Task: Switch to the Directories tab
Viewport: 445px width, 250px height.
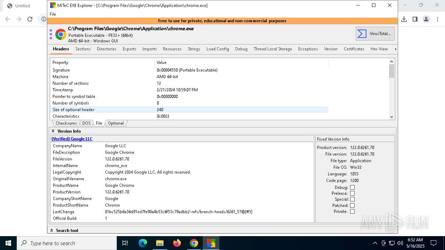Action: click(107, 49)
